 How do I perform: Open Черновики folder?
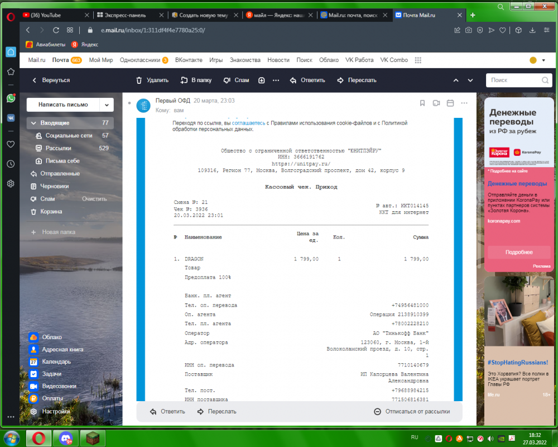pyautogui.click(x=70, y=187)
